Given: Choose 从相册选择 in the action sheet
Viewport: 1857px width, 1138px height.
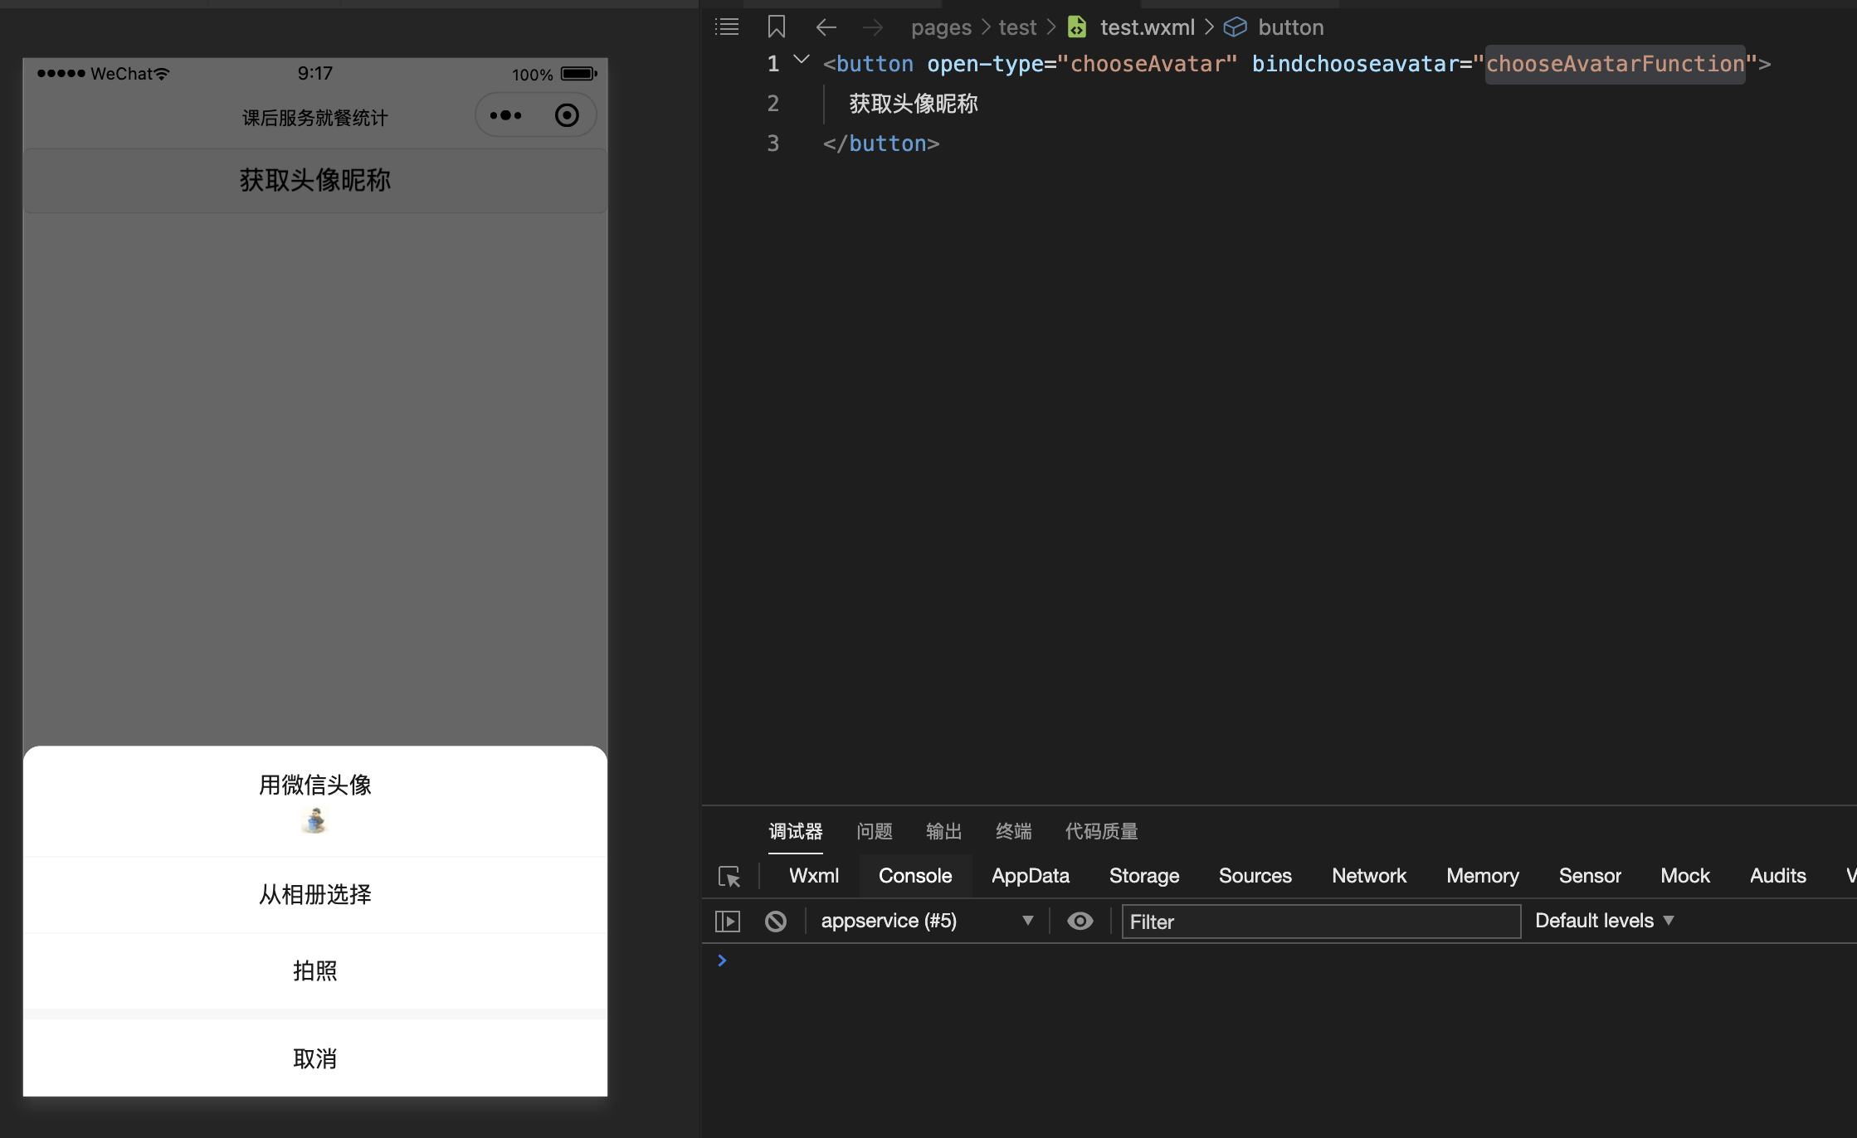Looking at the screenshot, I should [315, 894].
